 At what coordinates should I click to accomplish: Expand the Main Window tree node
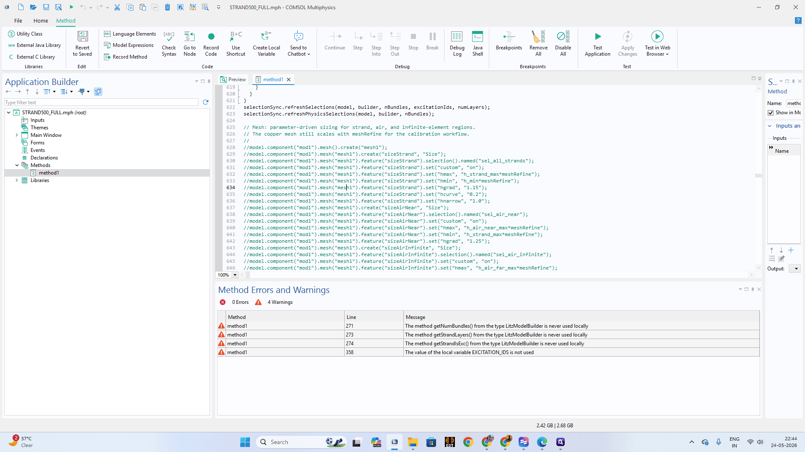[x=17, y=135]
